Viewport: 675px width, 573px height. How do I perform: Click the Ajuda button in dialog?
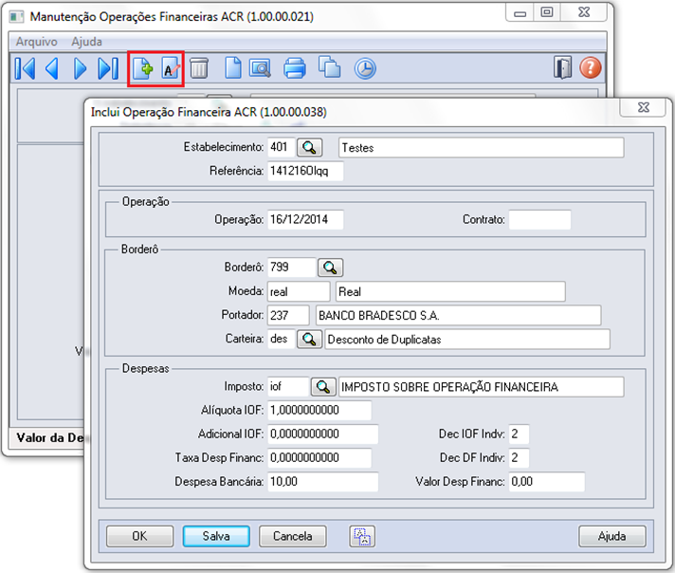pos(611,536)
